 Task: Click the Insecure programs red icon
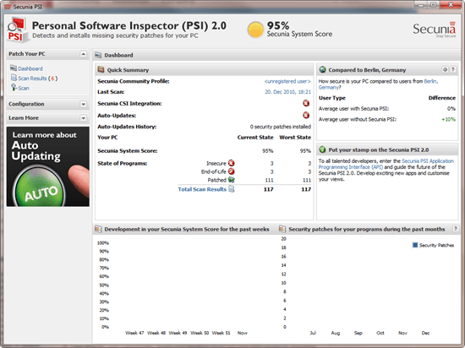[x=232, y=163]
